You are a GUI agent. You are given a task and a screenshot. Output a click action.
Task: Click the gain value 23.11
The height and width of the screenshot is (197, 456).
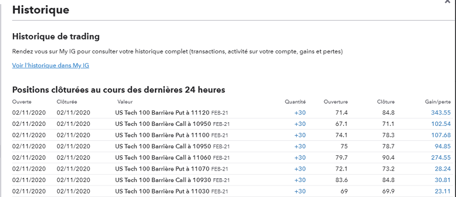pyautogui.click(x=443, y=191)
